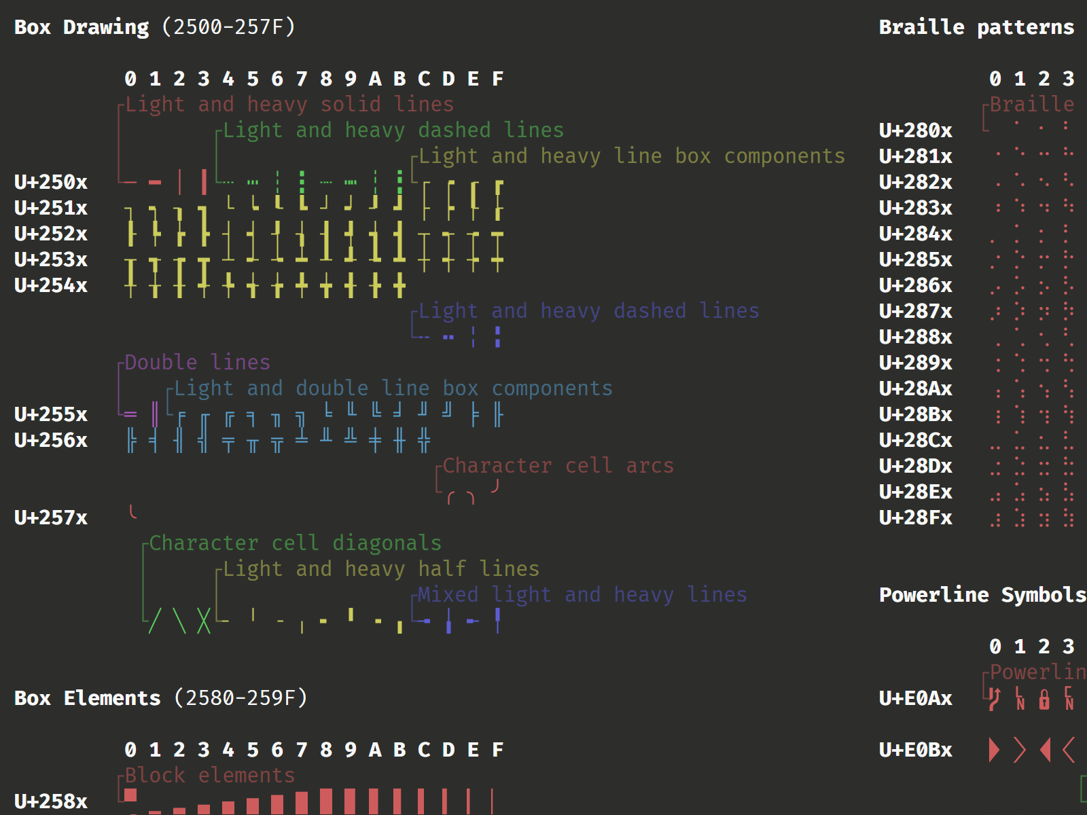
Task: Click the 'U+28Fx' Braille row label
Action: pos(916,518)
